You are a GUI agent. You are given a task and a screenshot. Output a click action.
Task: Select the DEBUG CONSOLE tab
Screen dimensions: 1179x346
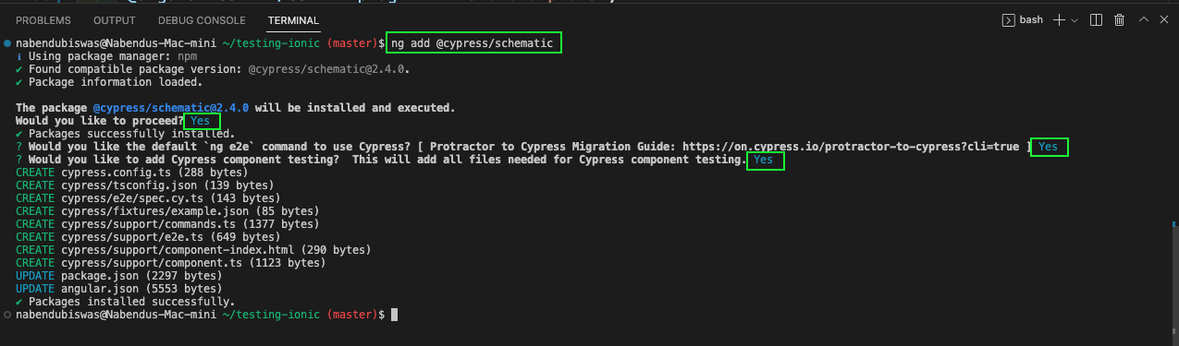coord(202,20)
